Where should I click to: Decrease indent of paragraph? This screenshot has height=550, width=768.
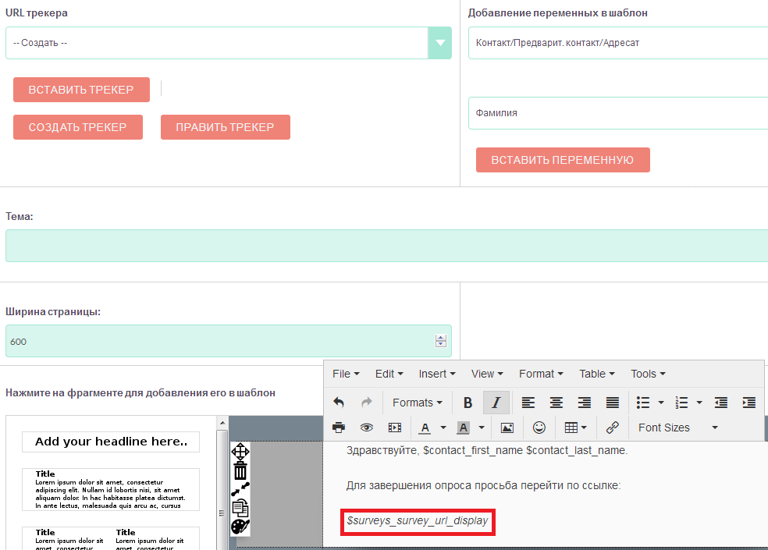pyautogui.click(x=721, y=403)
